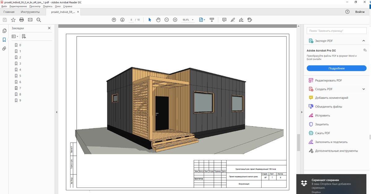Viewport: 371px width, 194px height.
Task: Open Объединить файлы tool
Action: pos(326,107)
